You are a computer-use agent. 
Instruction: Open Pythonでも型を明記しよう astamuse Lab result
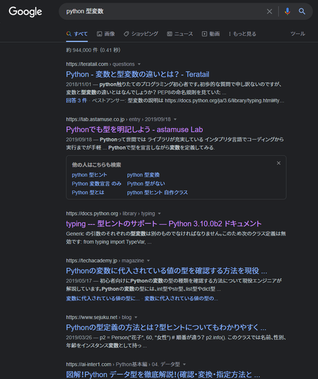point(134,129)
